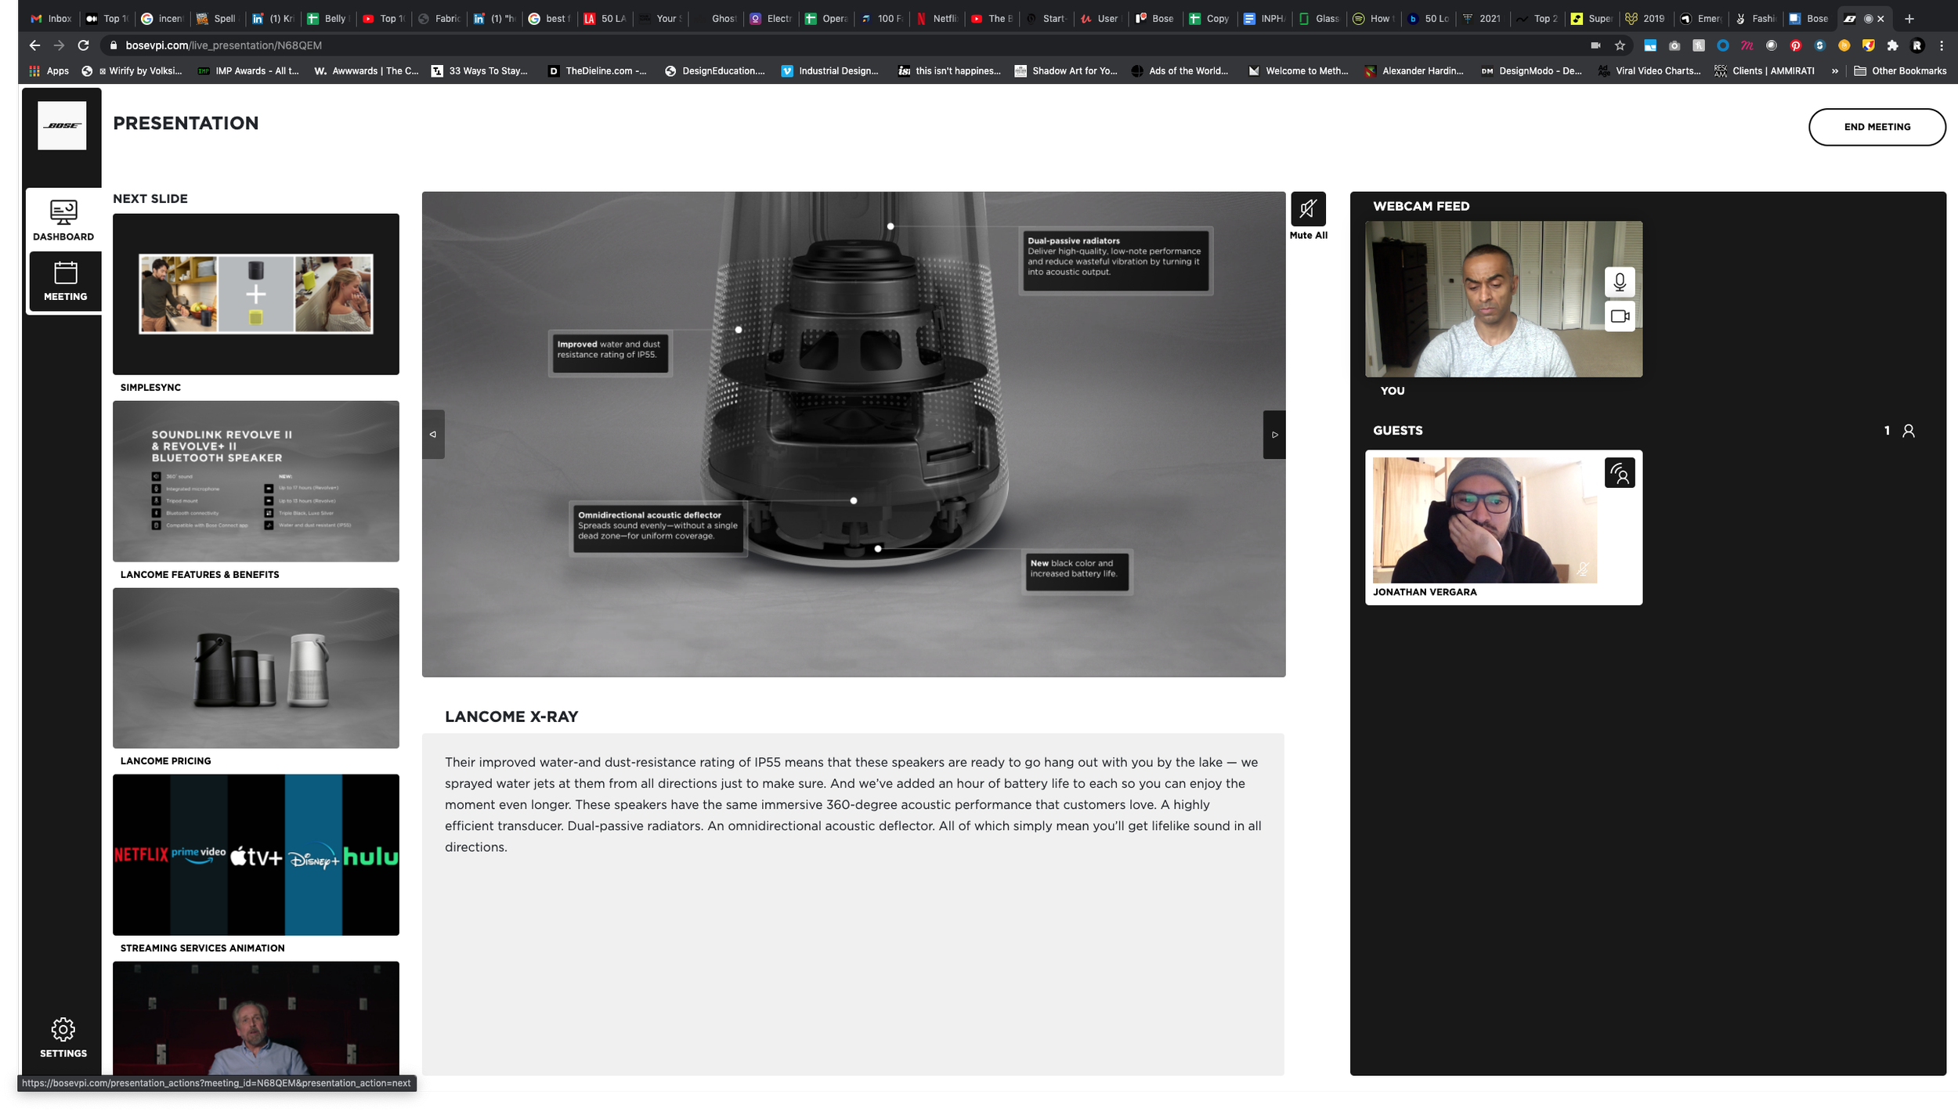Open Chrome extensions puzzle icon
The height and width of the screenshot is (1112, 1958).
[1893, 45]
